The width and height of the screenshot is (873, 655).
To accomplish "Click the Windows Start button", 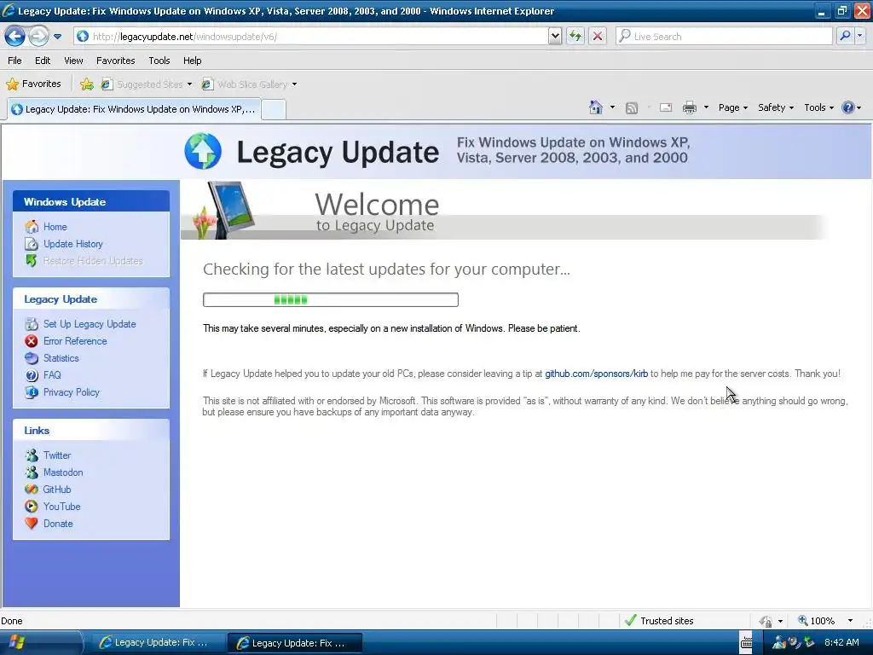I will click(x=40, y=643).
